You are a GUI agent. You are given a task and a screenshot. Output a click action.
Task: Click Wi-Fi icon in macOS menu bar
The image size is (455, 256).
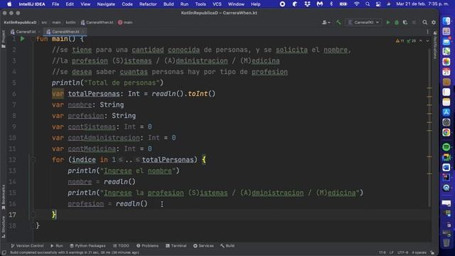tap(357, 4)
